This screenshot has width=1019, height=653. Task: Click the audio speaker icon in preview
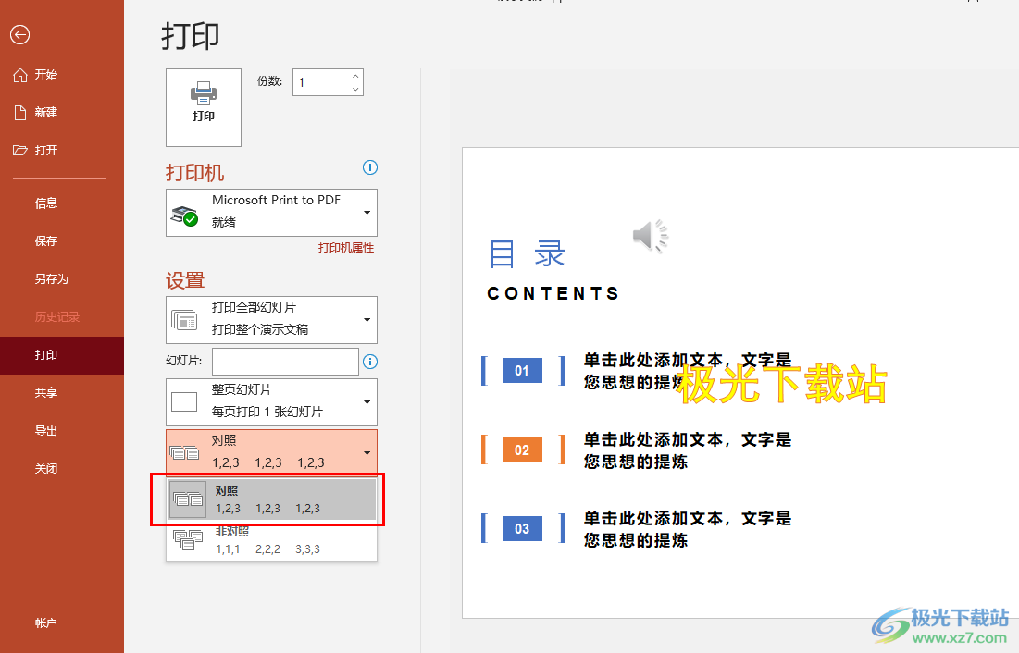pyautogui.click(x=650, y=237)
